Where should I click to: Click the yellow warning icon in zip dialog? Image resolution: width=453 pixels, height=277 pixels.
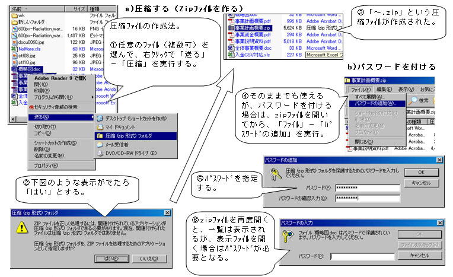pos(22,228)
